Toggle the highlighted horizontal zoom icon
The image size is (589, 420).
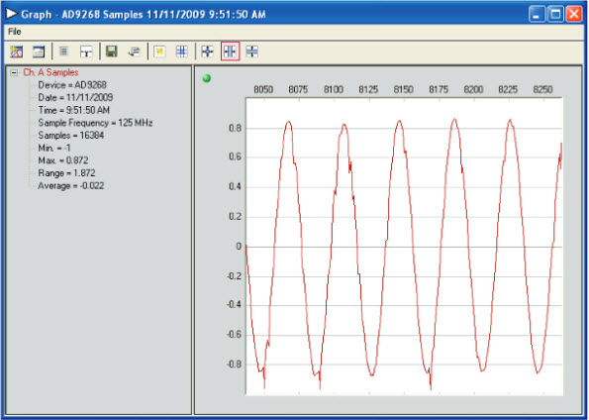pyautogui.click(x=230, y=52)
